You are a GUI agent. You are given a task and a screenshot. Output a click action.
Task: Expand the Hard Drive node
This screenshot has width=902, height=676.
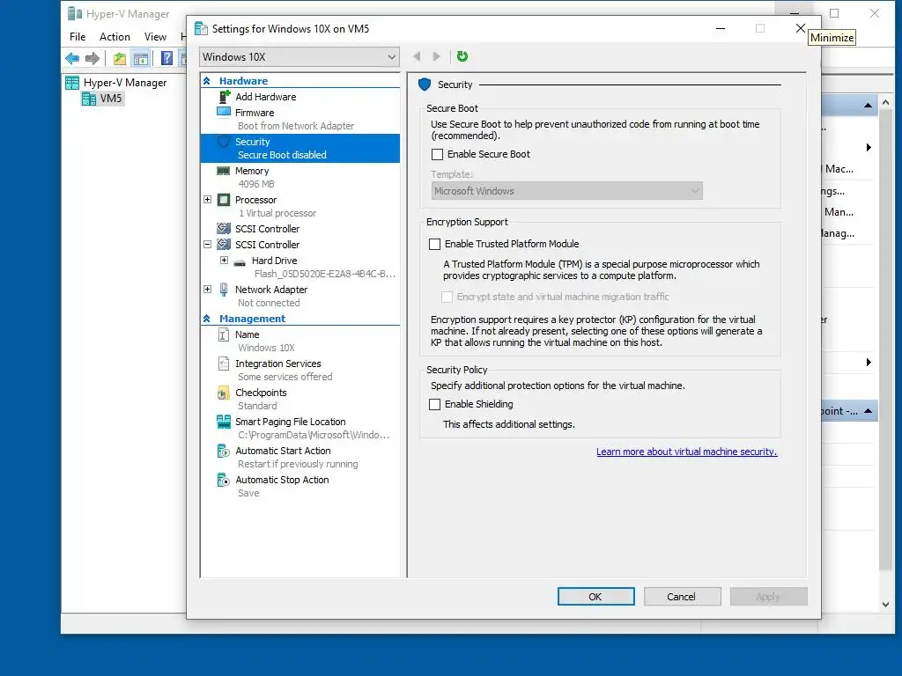(225, 261)
